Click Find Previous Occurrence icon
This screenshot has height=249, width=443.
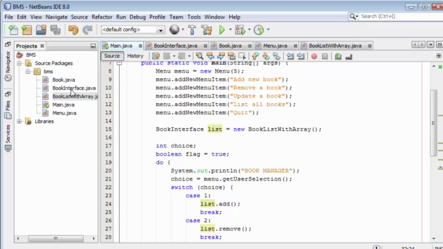[210, 56]
